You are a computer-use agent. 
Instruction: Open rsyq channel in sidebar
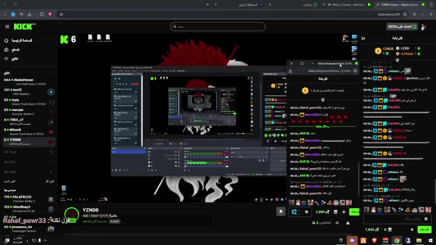[28, 102]
